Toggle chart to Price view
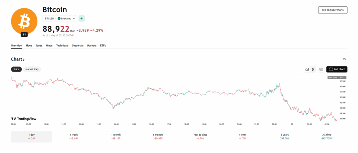 [16, 69]
